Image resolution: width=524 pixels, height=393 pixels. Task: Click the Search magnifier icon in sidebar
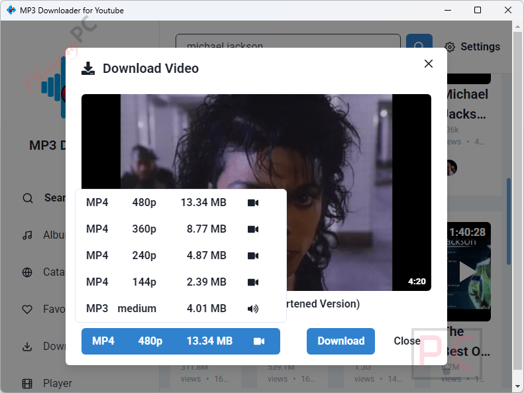[x=28, y=198]
